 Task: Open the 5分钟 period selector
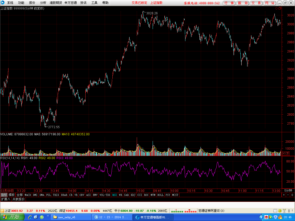[x=288, y=191]
